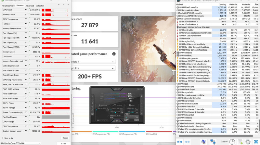This screenshot has height=145, width=260.
Task: Click HWiNFO log file page icon
Action: [x=240, y=142]
